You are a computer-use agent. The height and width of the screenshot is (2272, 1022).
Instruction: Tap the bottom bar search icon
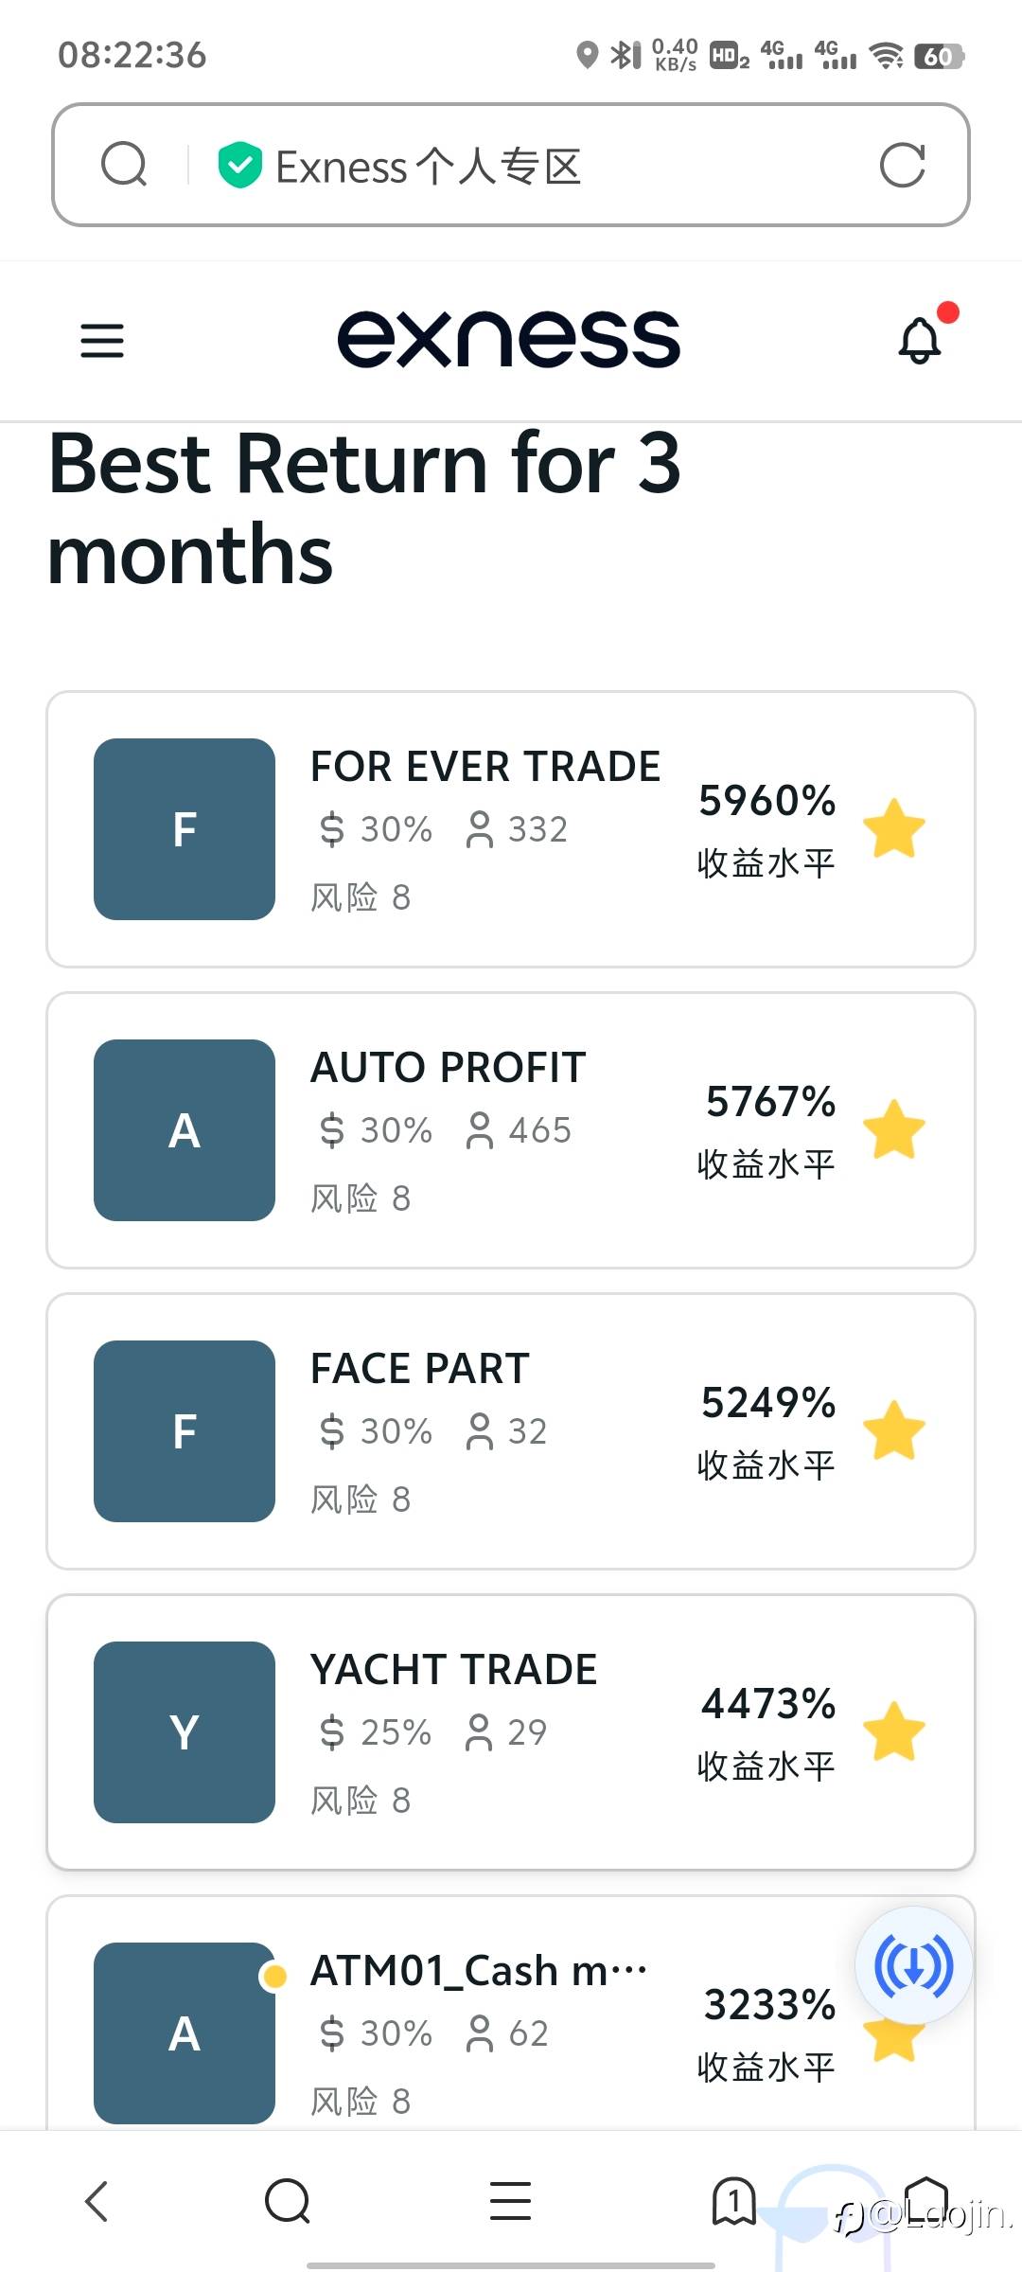(288, 2201)
